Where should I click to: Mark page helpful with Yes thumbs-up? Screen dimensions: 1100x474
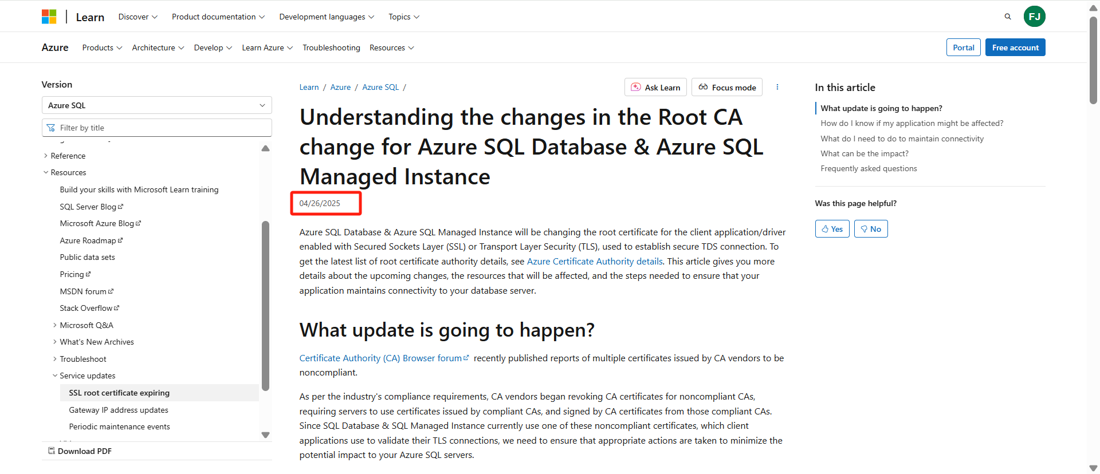pos(832,229)
